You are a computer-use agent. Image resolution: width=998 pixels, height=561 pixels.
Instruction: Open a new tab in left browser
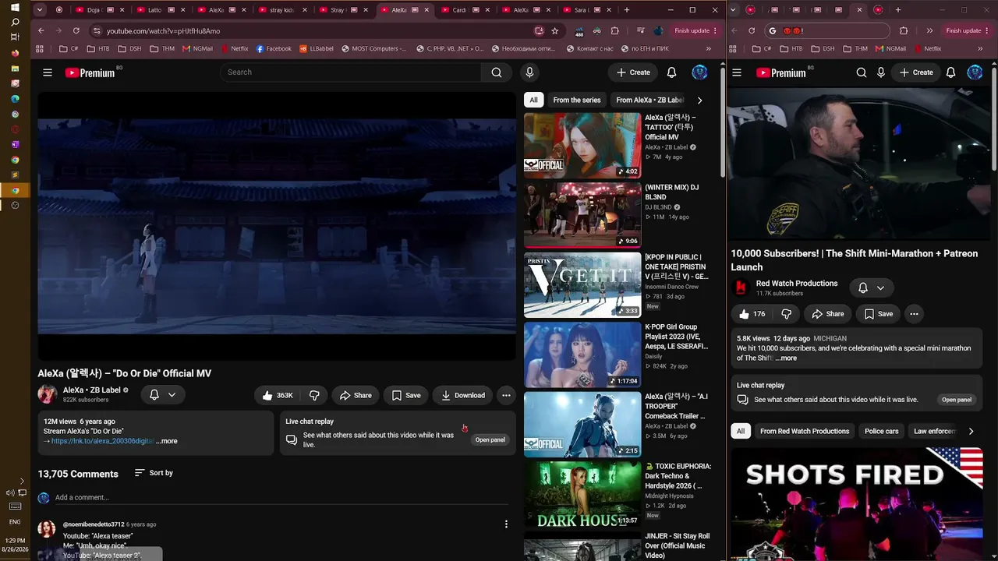627,10
